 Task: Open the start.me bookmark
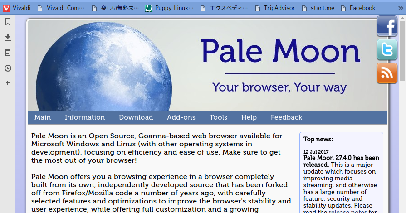coord(318,8)
